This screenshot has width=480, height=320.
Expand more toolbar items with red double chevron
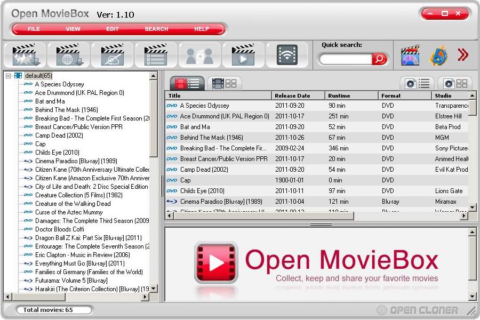(463, 55)
